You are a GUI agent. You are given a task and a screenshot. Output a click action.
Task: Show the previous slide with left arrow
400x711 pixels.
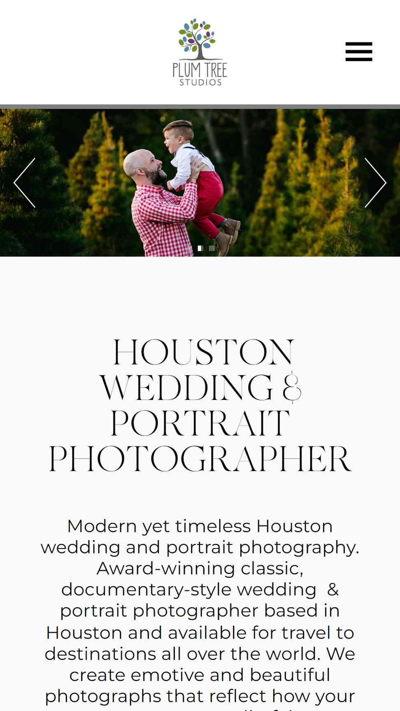point(24,183)
